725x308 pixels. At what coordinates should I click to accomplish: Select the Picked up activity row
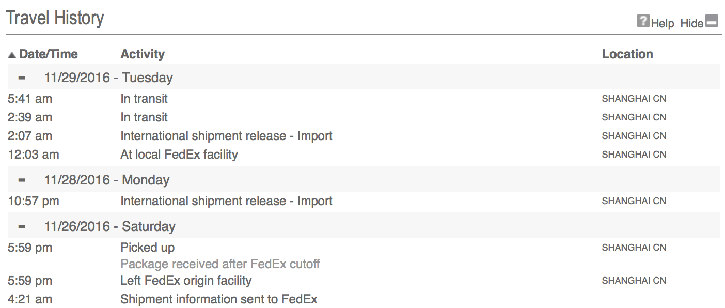[363, 248]
